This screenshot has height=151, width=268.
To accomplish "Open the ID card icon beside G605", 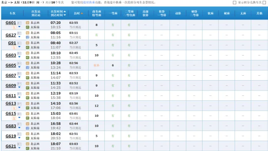I will pyautogui.click(x=19, y=63).
